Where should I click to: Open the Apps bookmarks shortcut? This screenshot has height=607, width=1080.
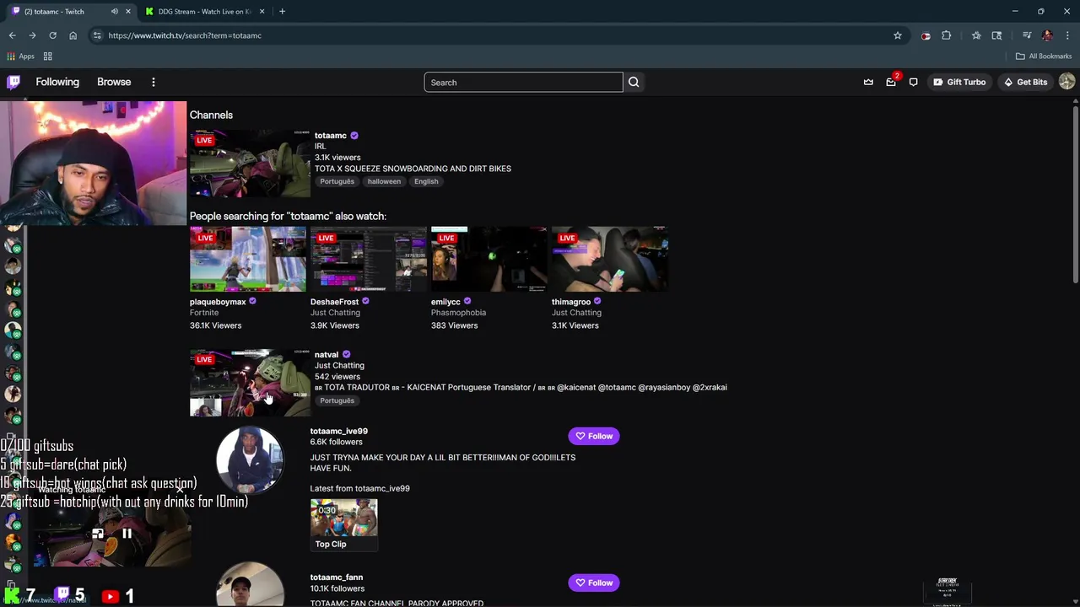pyautogui.click(x=20, y=56)
